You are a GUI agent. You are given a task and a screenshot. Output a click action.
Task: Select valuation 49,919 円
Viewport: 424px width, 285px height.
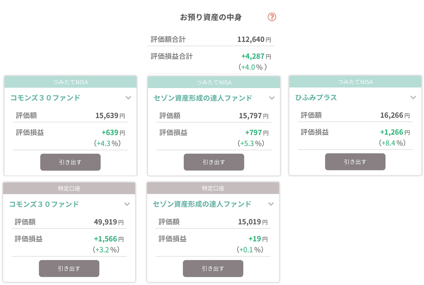(109, 222)
